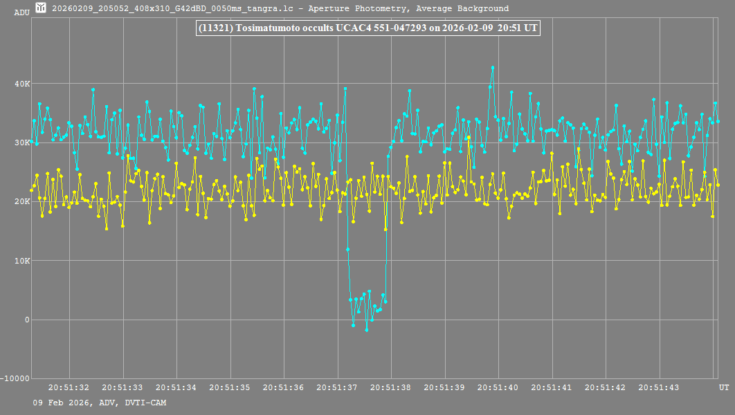Click the UT label at axis end
Viewport: 735px width, 415px height.
[x=723, y=388]
